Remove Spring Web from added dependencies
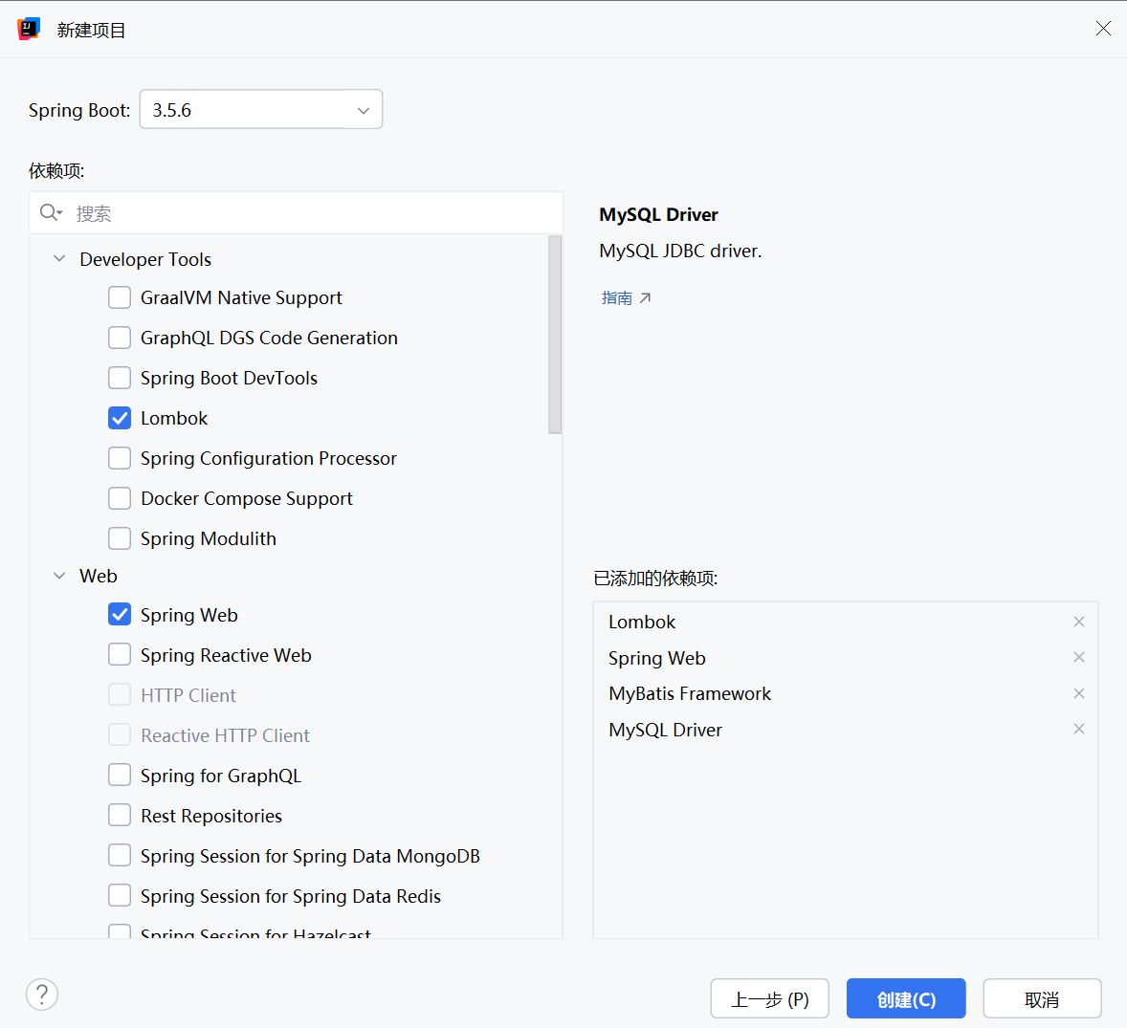 pos(1079,657)
